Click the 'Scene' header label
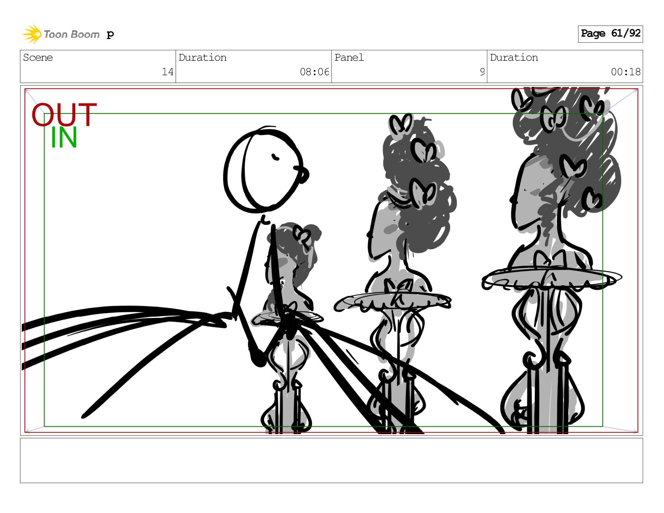The width and height of the screenshot is (664, 513). 38,58
